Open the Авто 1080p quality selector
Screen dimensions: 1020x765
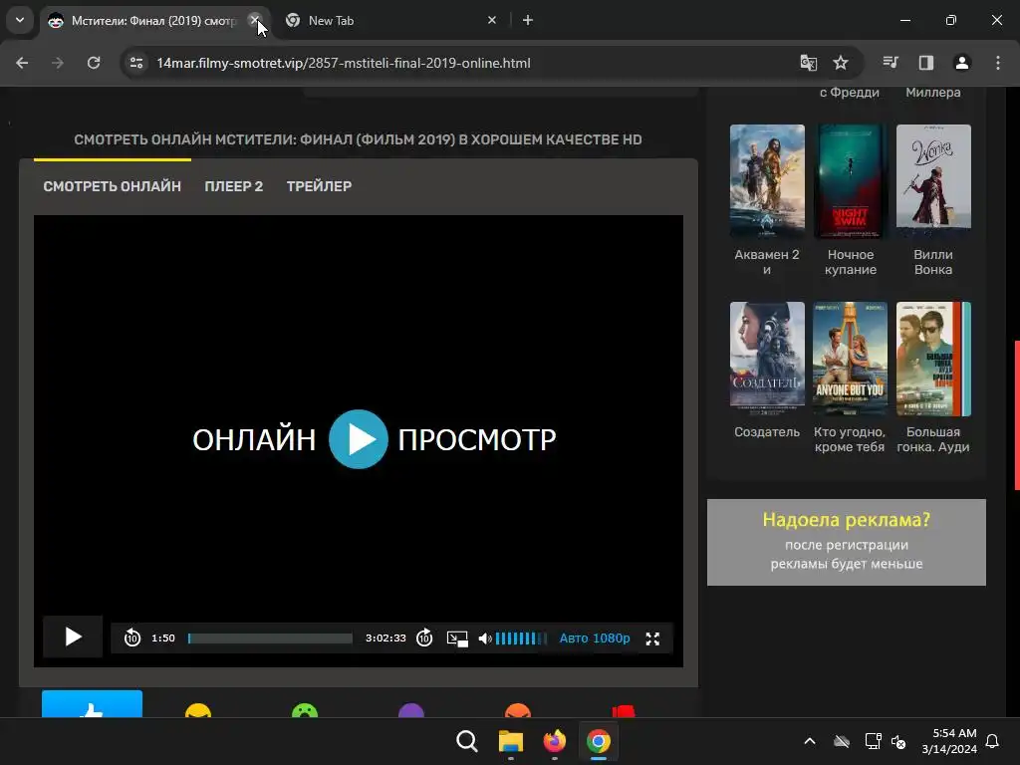tap(595, 638)
